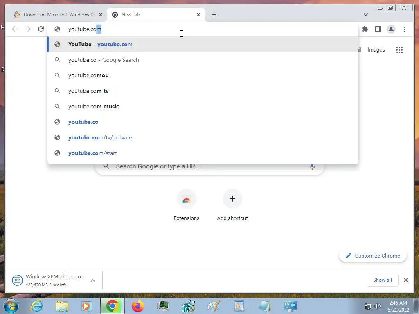Screen dimensions: 419x314
Task: Open the Images link
Action: coord(376,49)
